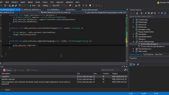Switch to the Team Explorer tab

pyautogui.click(x=148, y=54)
